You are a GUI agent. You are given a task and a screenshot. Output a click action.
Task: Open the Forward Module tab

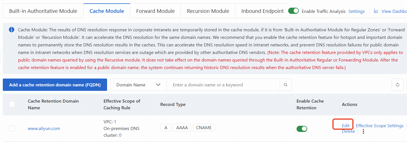pos(155,11)
